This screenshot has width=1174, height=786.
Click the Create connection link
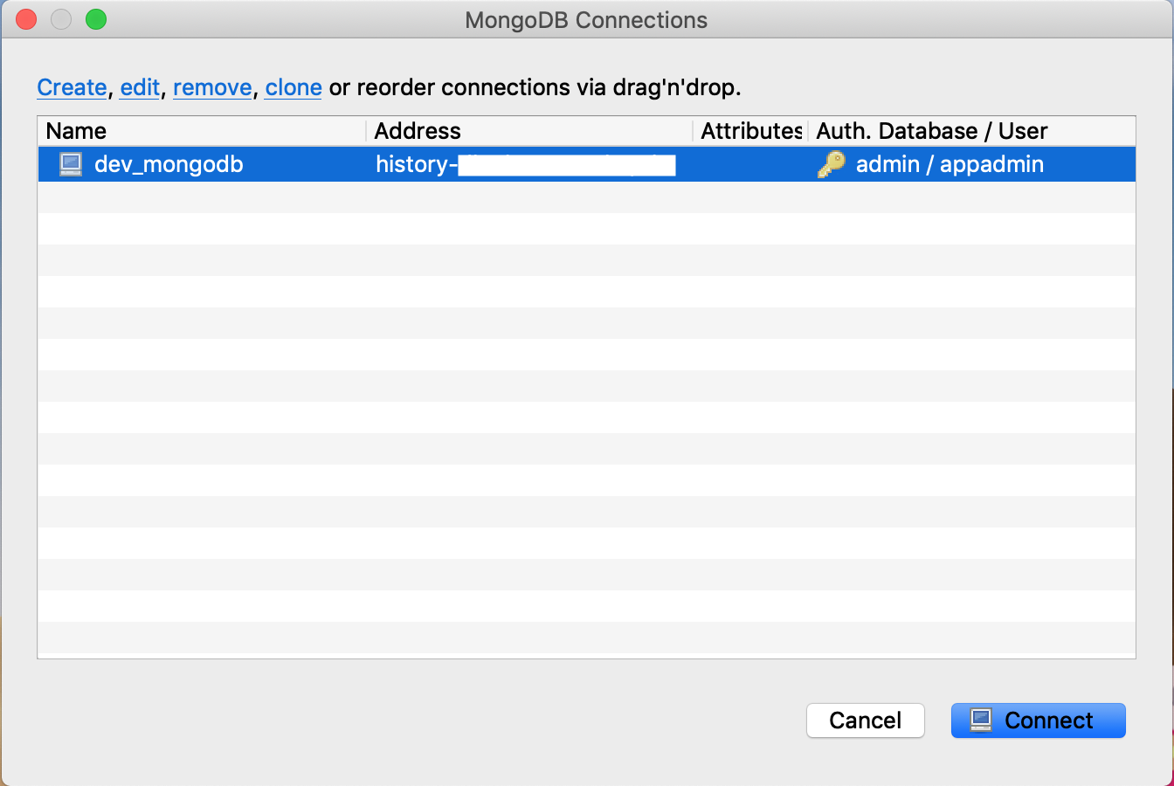[x=72, y=87]
